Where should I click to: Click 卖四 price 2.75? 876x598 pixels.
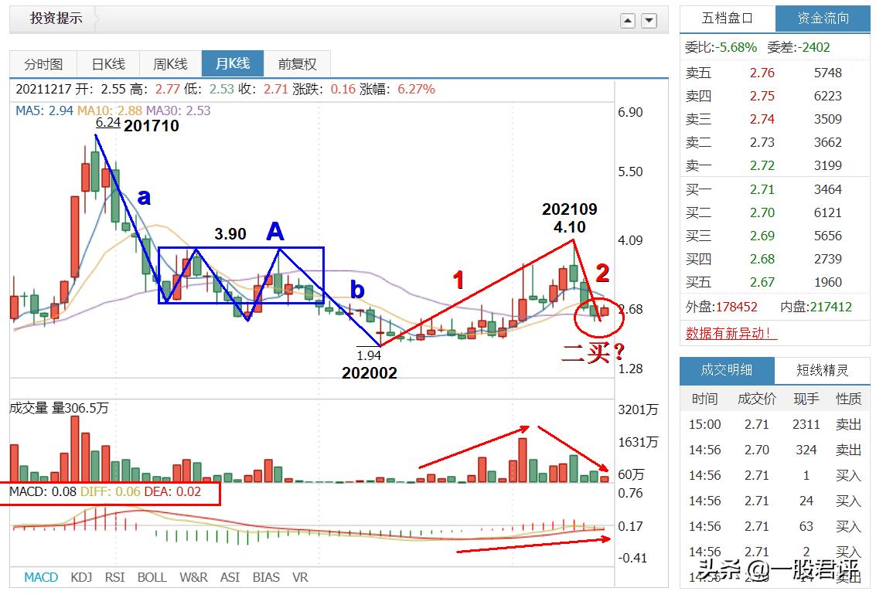762,96
